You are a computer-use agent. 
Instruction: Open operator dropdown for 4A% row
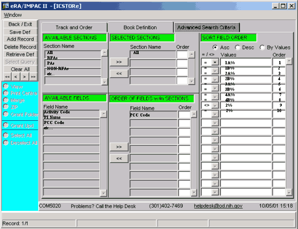[215, 97]
